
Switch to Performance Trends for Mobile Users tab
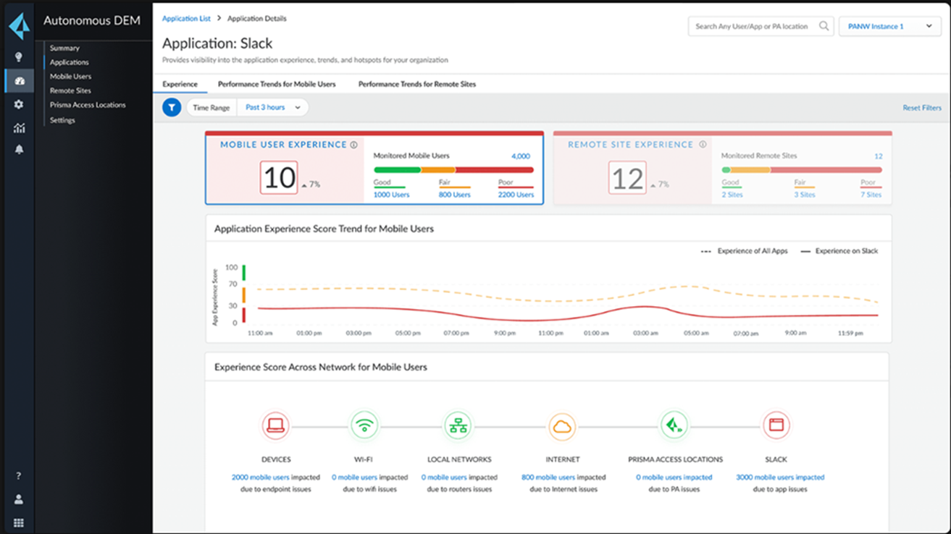(277, 84)
